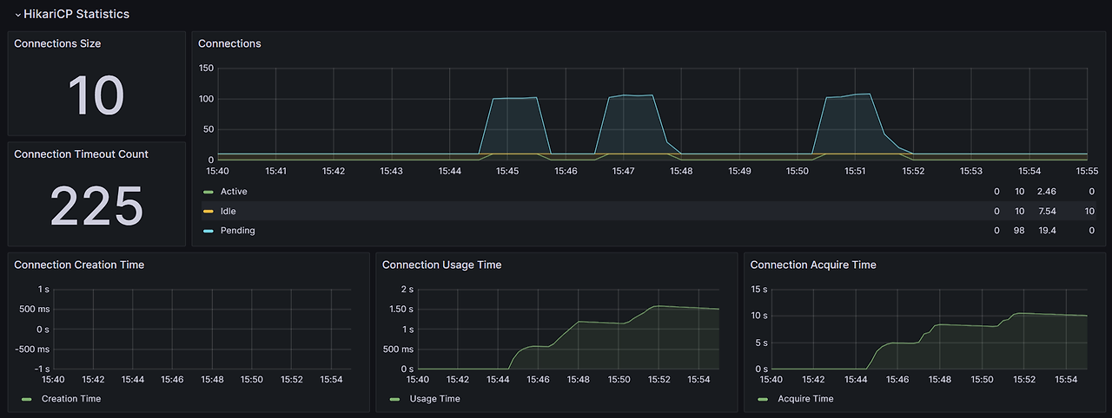This screenshot has width=1112, height=418.
Task: Click the green Creation Time swatch
Action: tap(26, 399)
